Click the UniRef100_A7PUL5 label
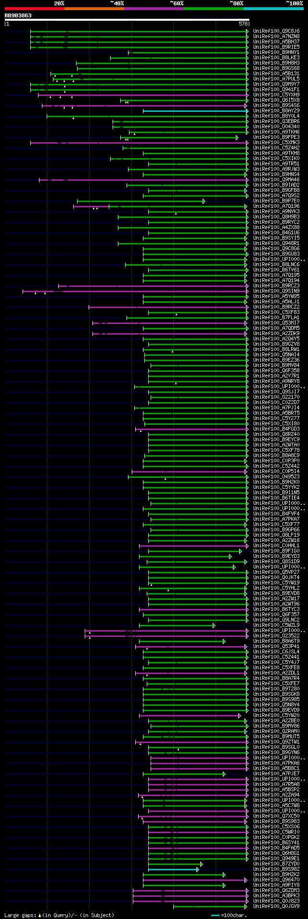Viewport: 308px width, 919px height. (x=276, y=79)
